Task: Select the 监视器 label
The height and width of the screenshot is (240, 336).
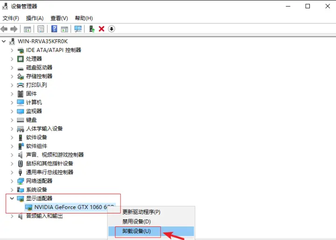Action: pyautogui.click(x=34, y=111)
